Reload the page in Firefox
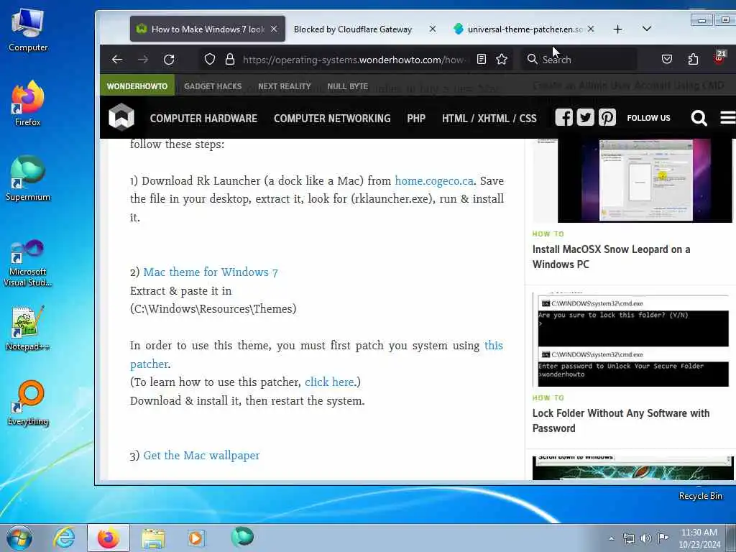Screen dimensions: 736x552 (169, 59)
